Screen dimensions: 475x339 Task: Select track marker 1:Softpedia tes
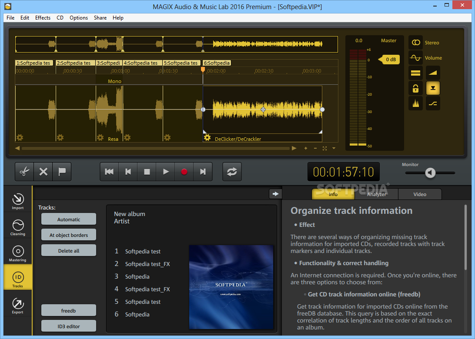point(34,63)
